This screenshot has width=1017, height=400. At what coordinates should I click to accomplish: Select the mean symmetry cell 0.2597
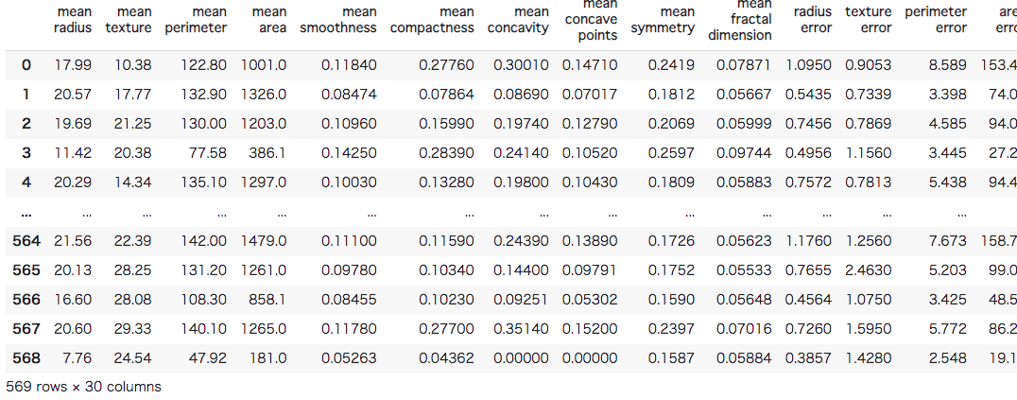(675, 153)
